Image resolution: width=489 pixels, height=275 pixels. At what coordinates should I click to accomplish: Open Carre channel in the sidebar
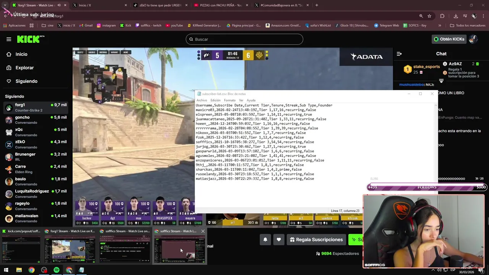(36, 169)
